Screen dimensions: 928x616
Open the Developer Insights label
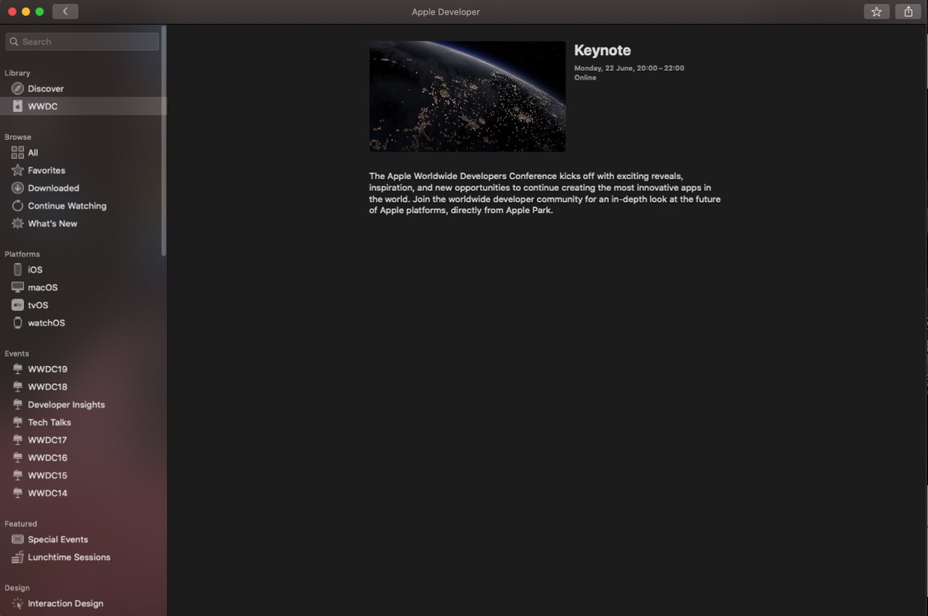pyautogui.click(x=66, y=405)
